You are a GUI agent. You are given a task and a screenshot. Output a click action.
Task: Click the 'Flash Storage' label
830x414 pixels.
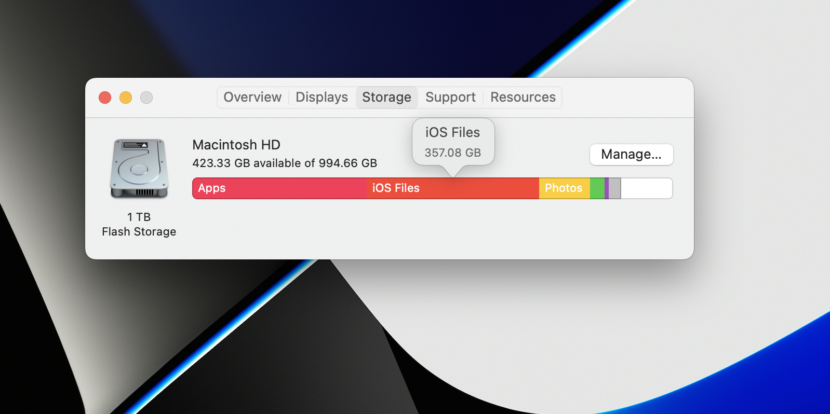139,232
